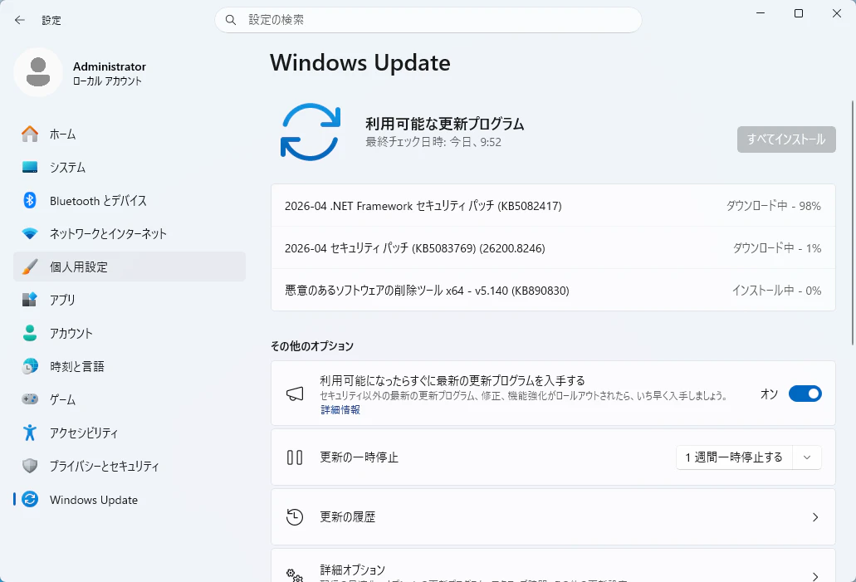
Task: Click the システム monitor icon
Action: pyautogui.click(x=30, y=167)
